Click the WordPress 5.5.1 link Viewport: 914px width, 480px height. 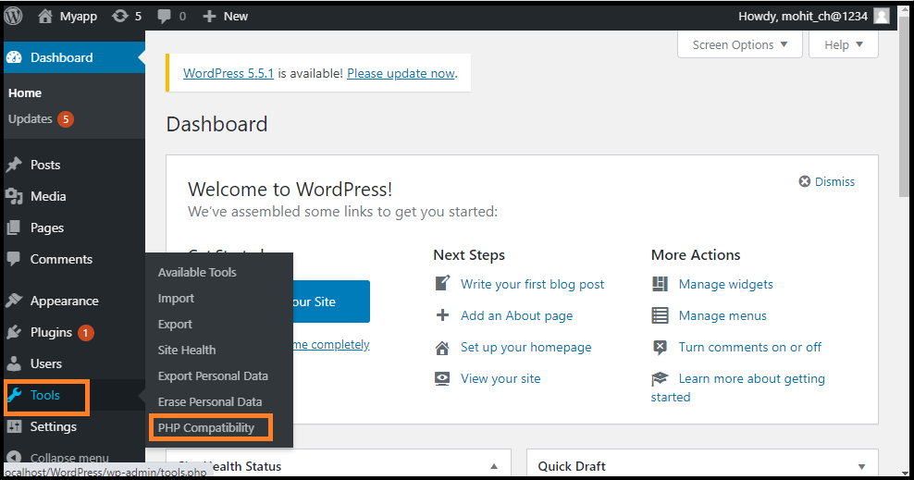click(x=228, y=73)
